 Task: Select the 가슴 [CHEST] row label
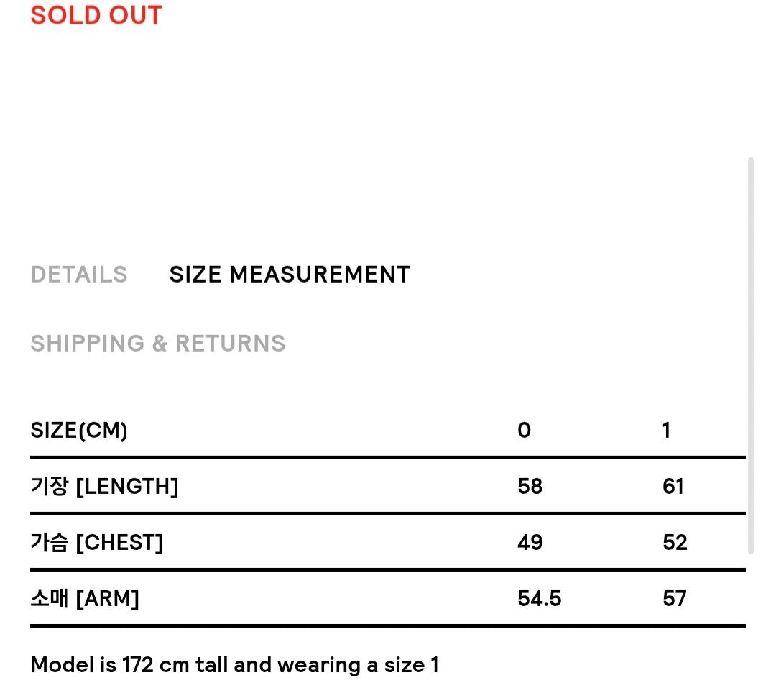(x=96, y=542)
